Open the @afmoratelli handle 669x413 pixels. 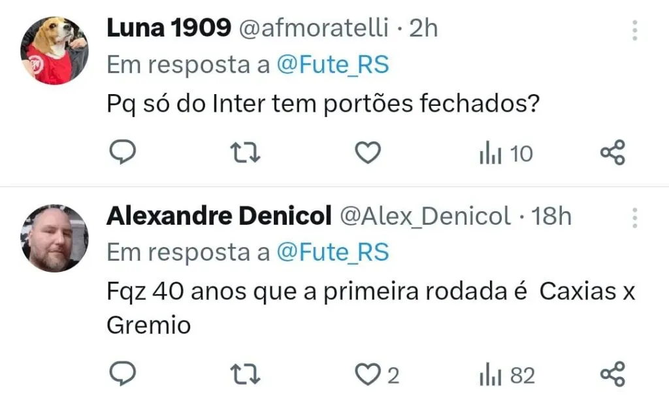coord(314,28)
